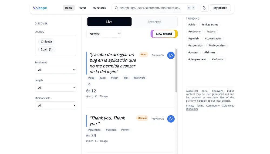
Task: Open the Sentiment filter dropdown
Action: click(55, 70)
